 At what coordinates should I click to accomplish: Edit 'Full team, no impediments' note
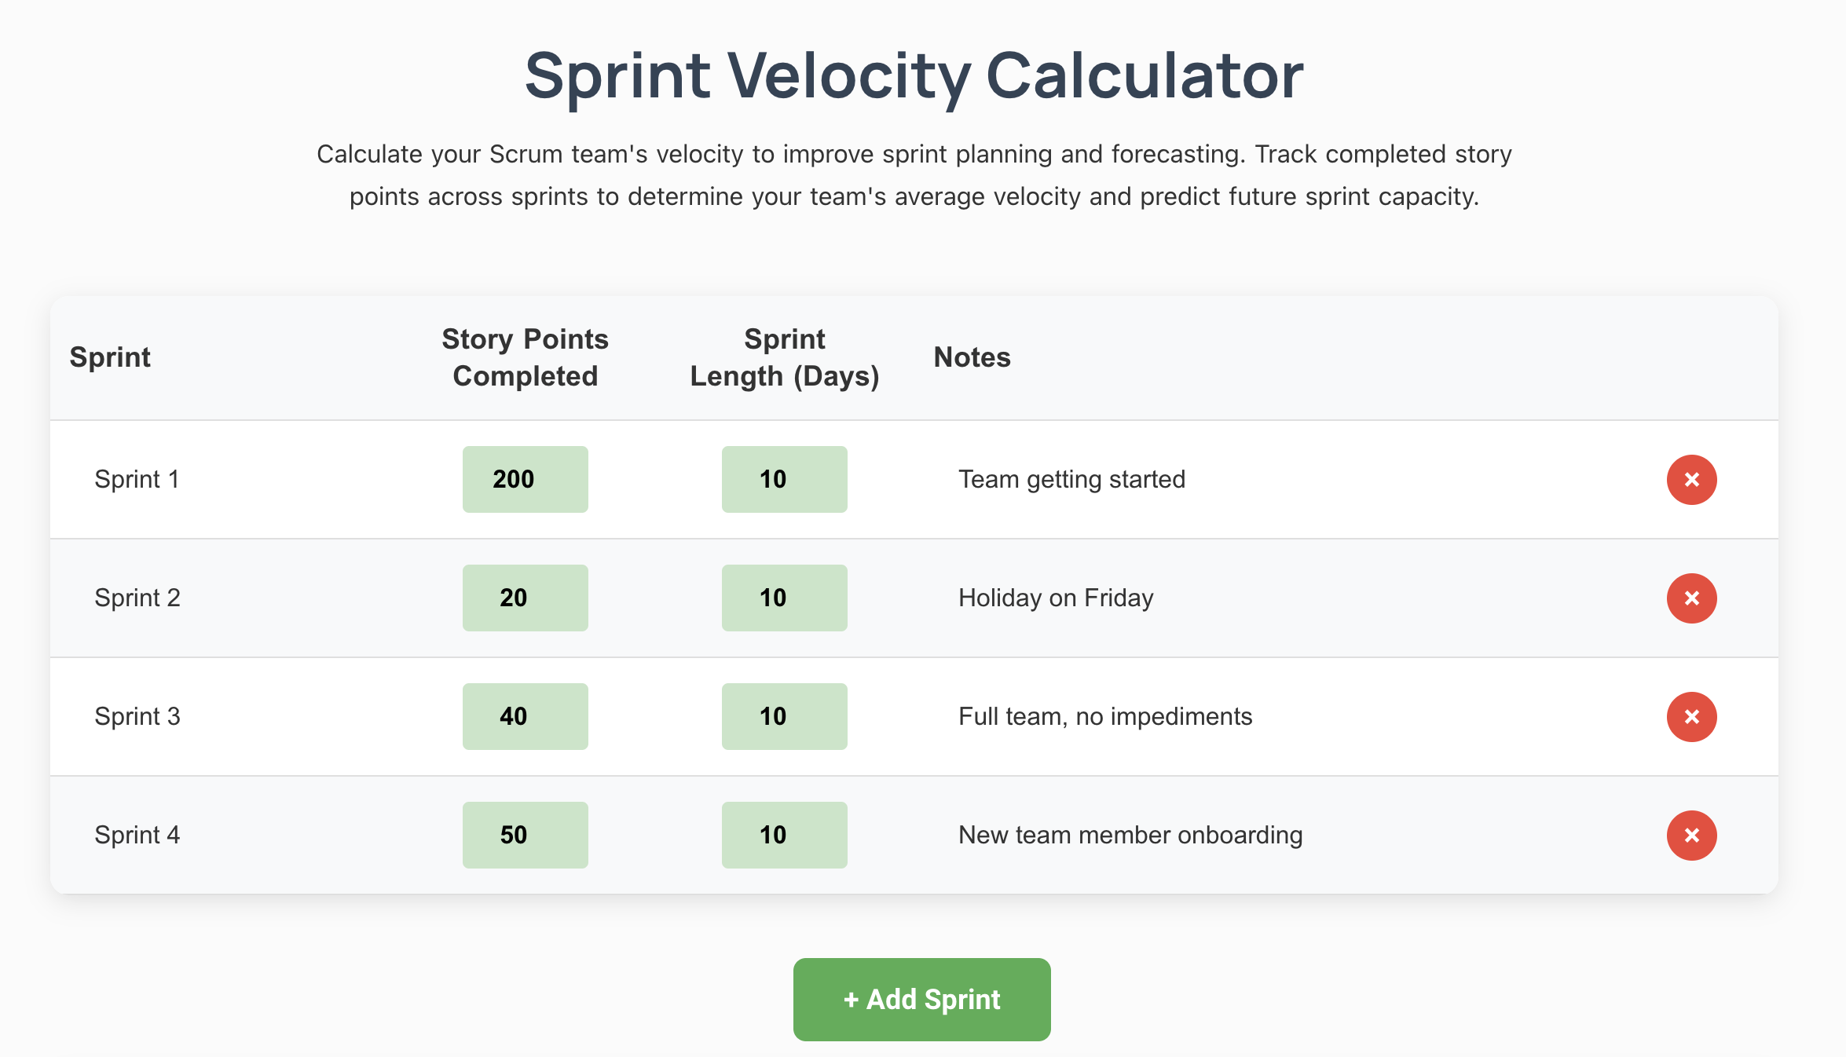pos(1104,717)
